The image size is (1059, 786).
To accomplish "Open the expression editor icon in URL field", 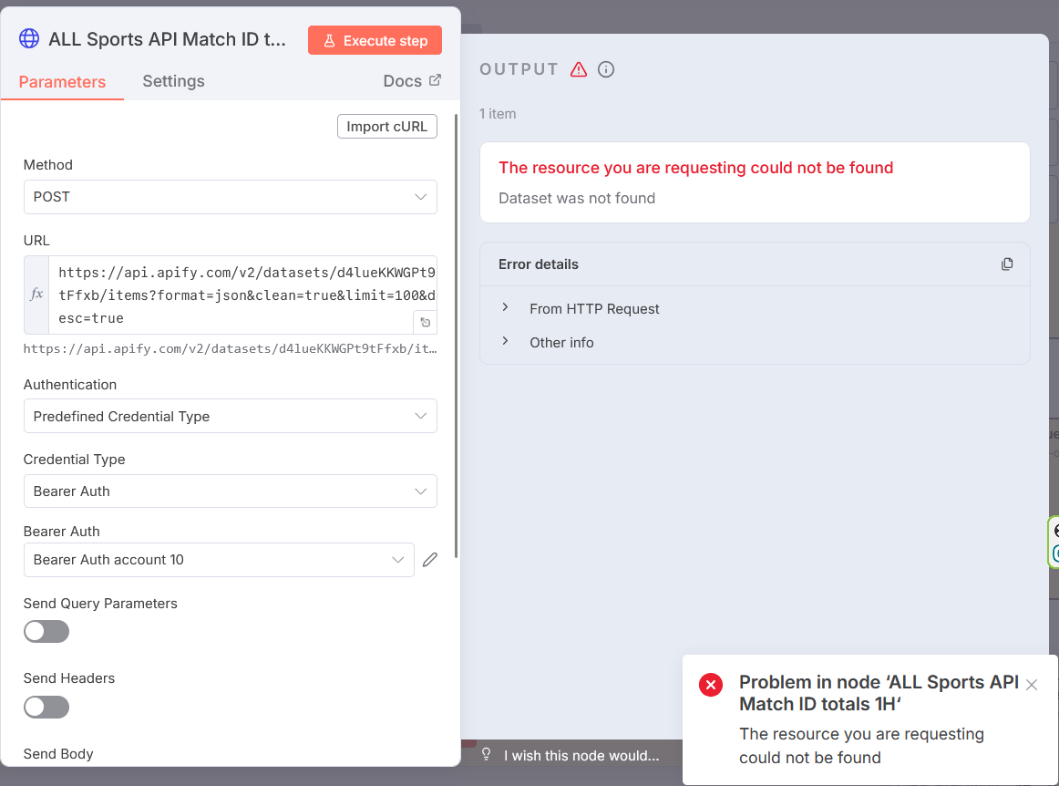I will click(x=426, y=323).
